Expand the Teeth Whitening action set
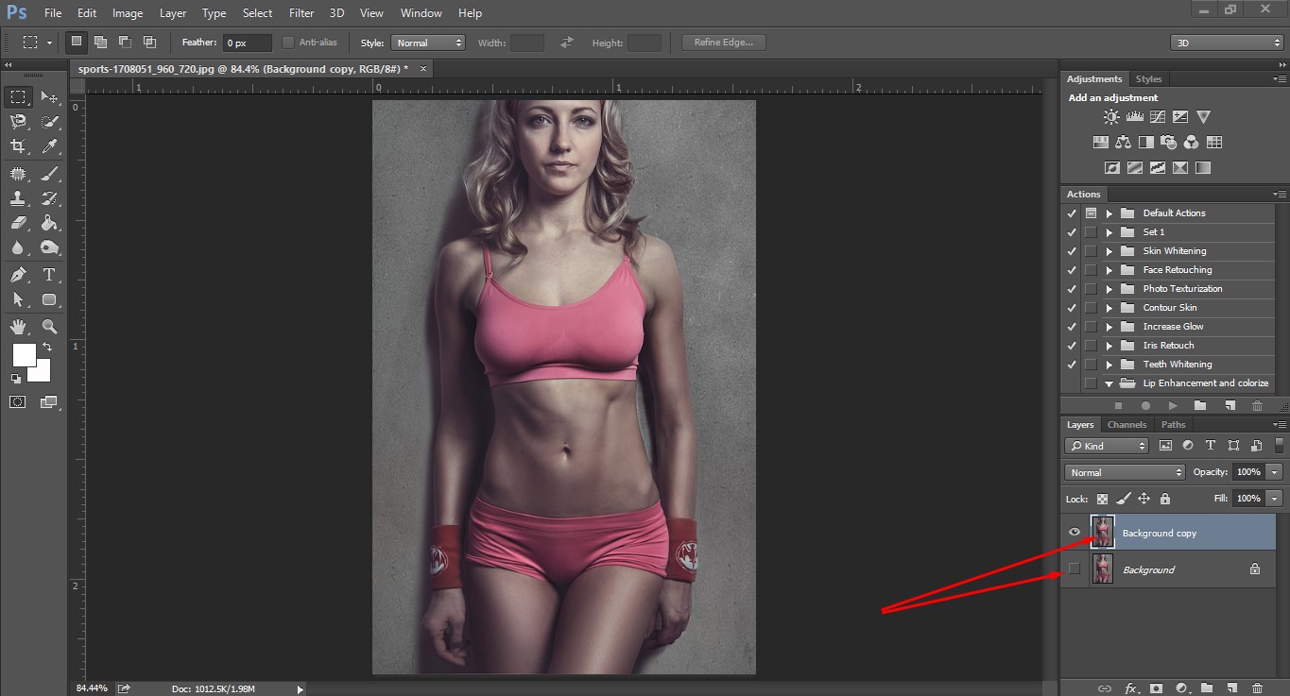 pos(1109,365)
